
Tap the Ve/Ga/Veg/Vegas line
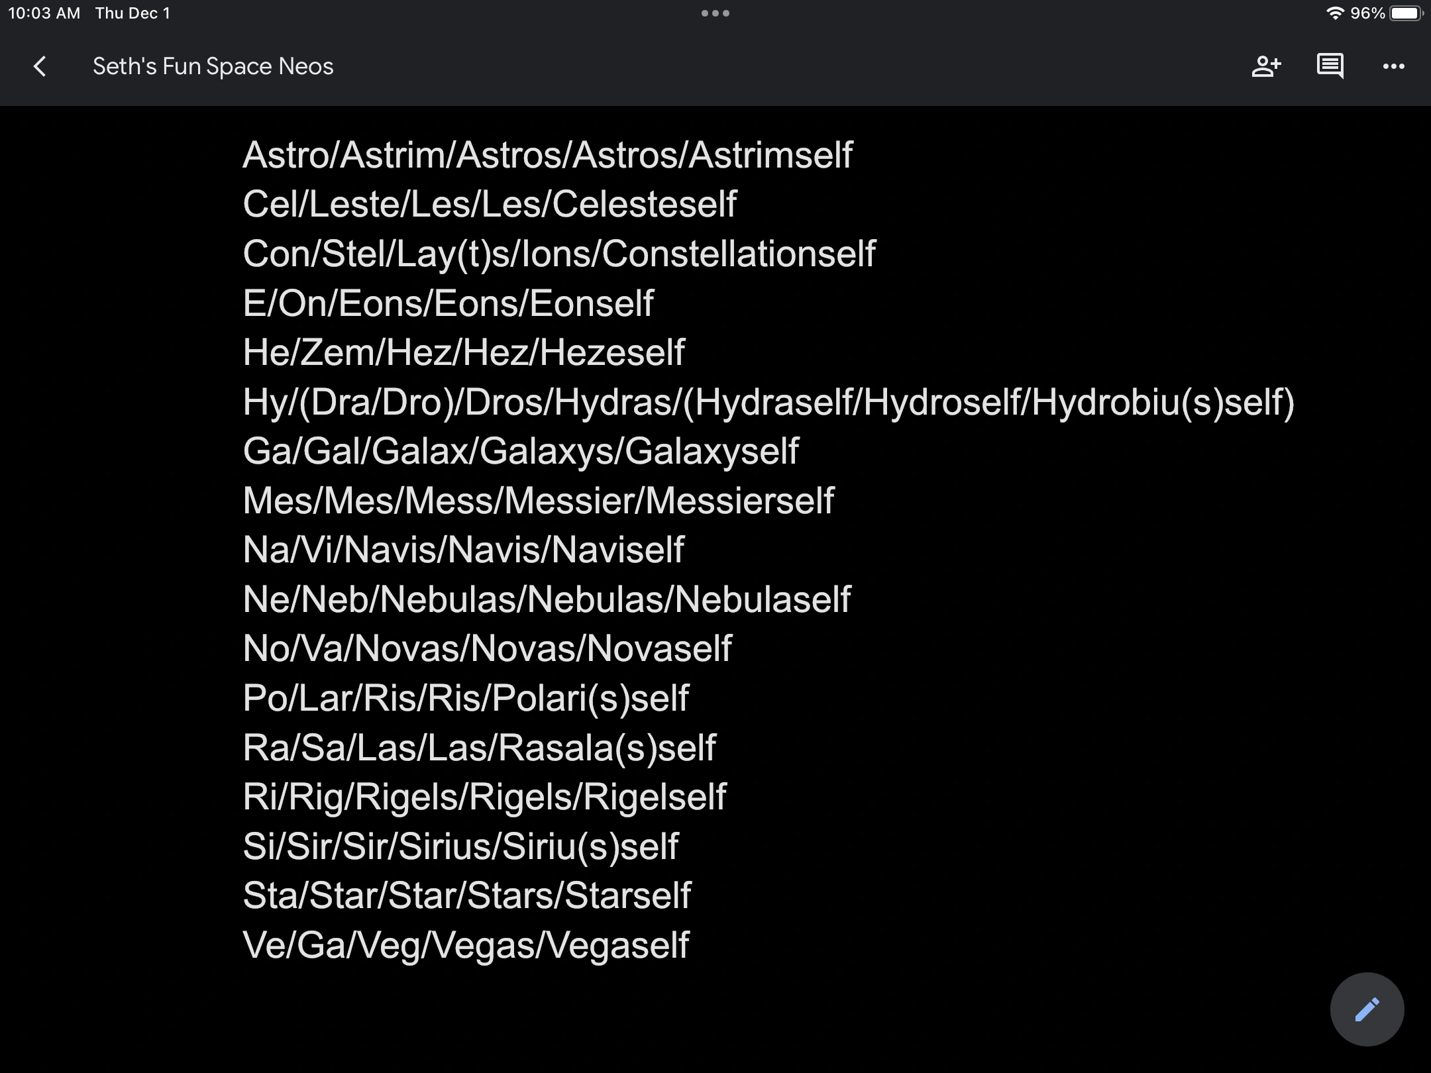tap(466, 945)
